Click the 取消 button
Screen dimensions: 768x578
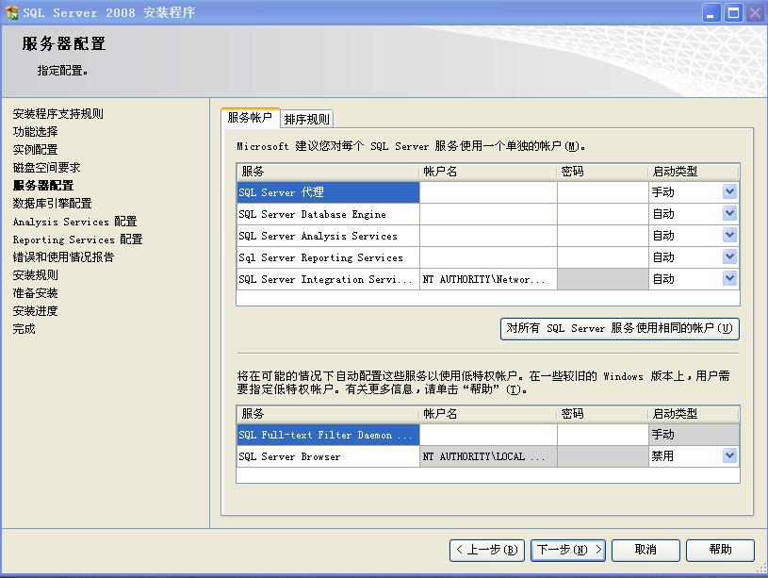pyautogui.click(x=645, y=550)
